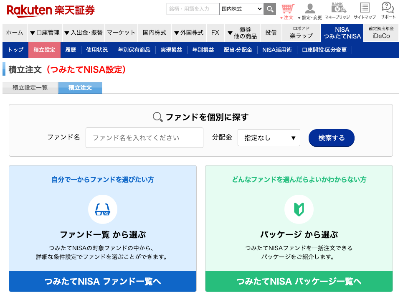Click the ファンド一覧 から選ぶ heading

tap(103, 234)
